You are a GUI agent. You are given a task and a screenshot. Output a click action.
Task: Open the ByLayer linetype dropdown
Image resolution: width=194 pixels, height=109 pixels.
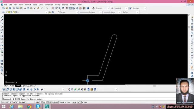[101, 12]
